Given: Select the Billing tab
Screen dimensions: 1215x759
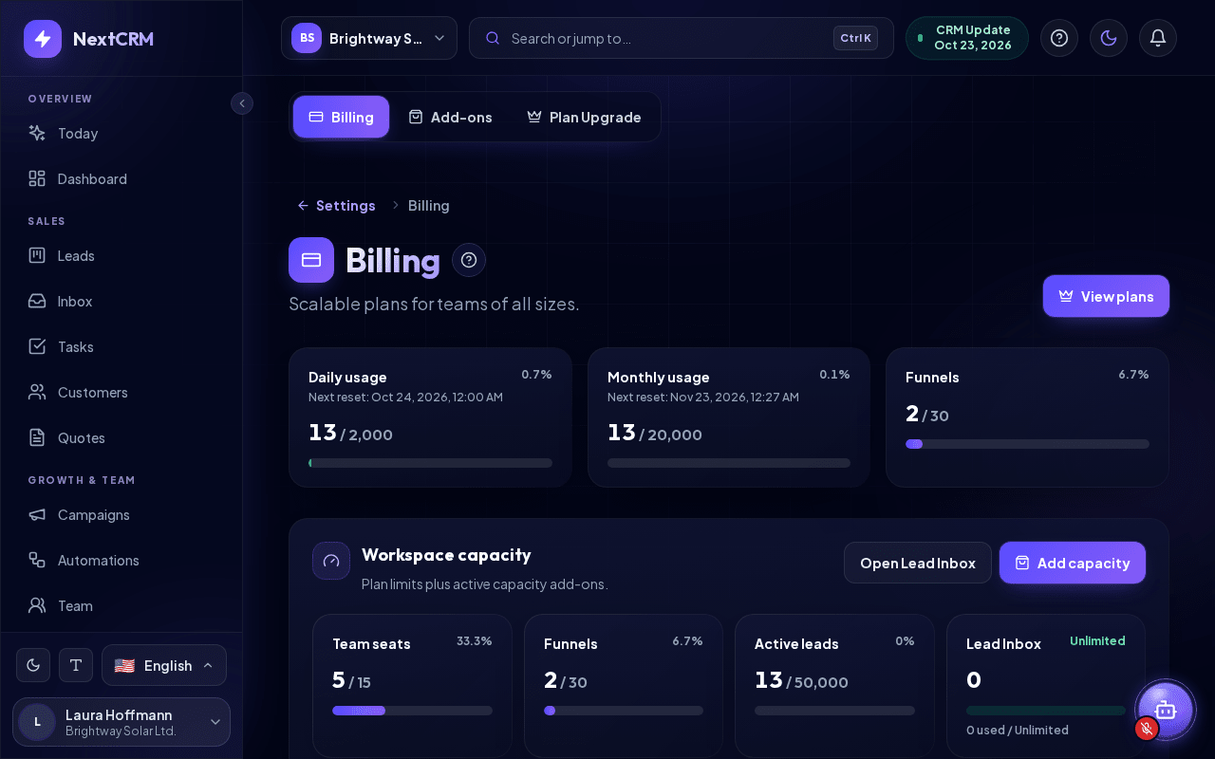Looking at the screenshot, I should pyautogui.click(x=341, y=117).
